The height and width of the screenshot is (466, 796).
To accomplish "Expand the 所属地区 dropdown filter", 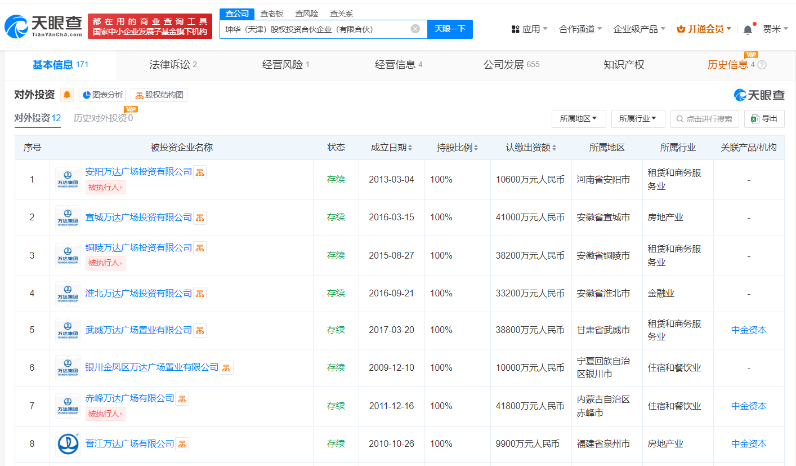I will click(x=579, y=118).
